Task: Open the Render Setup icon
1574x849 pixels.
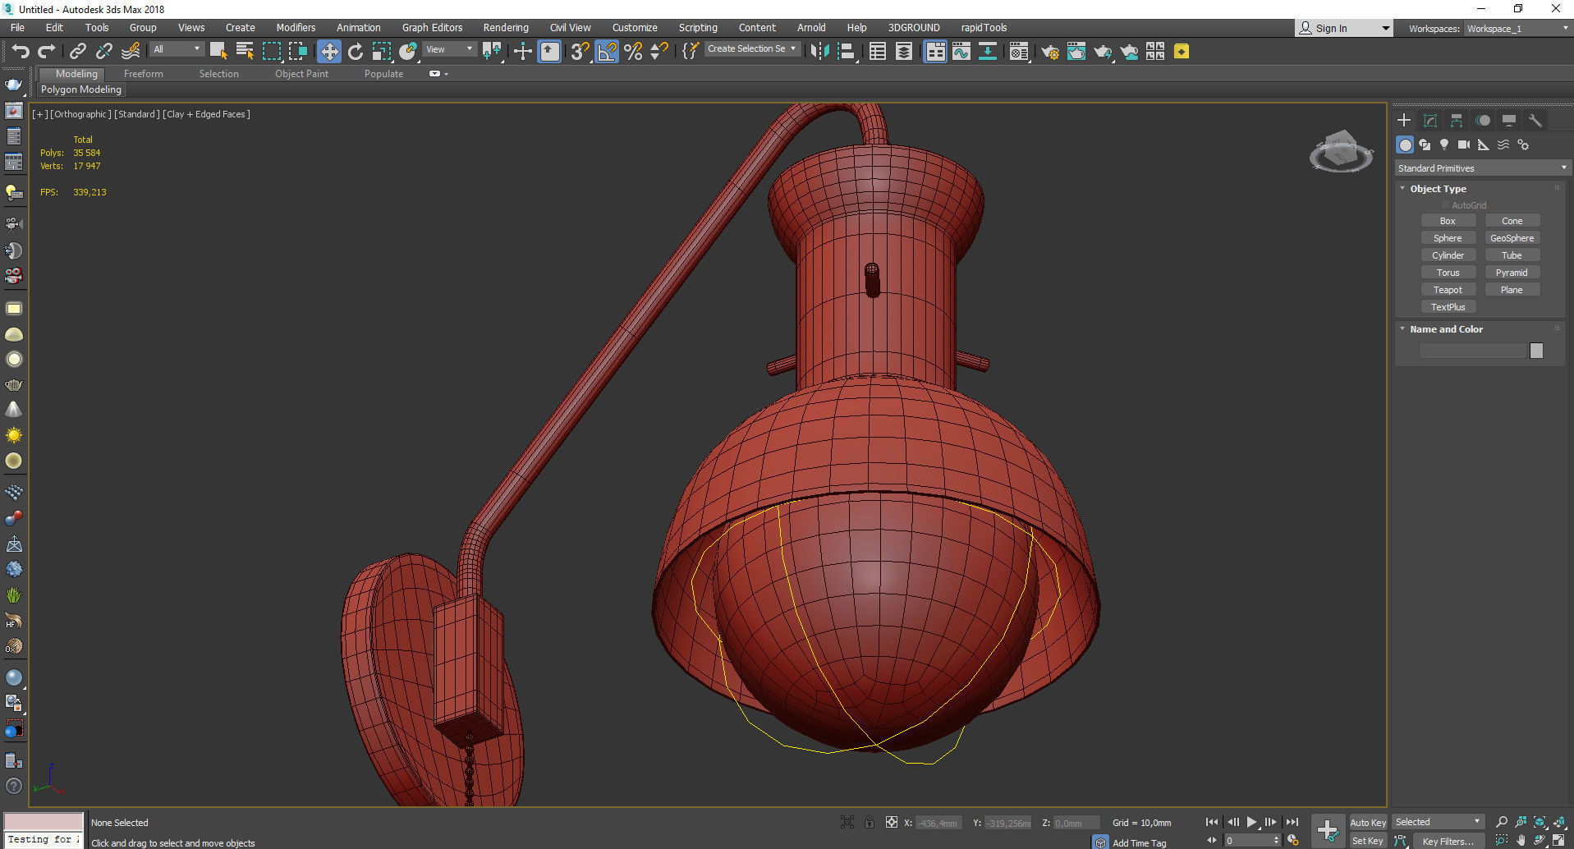Action: (x=1050, y=52)
